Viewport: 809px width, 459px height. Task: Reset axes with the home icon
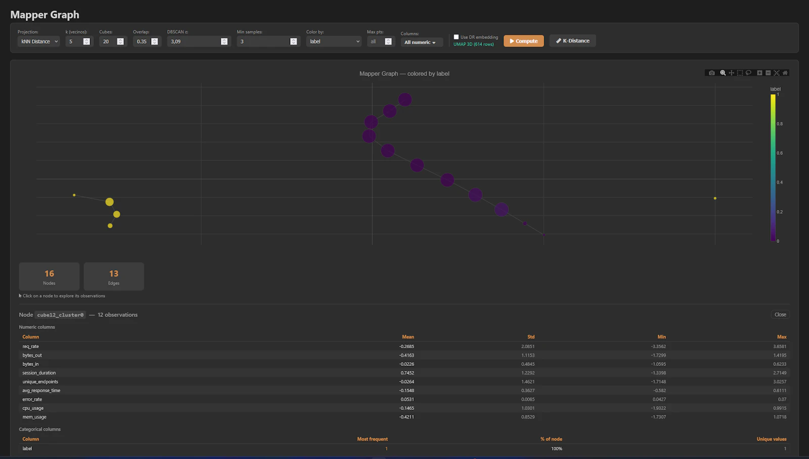pos(785,73)
